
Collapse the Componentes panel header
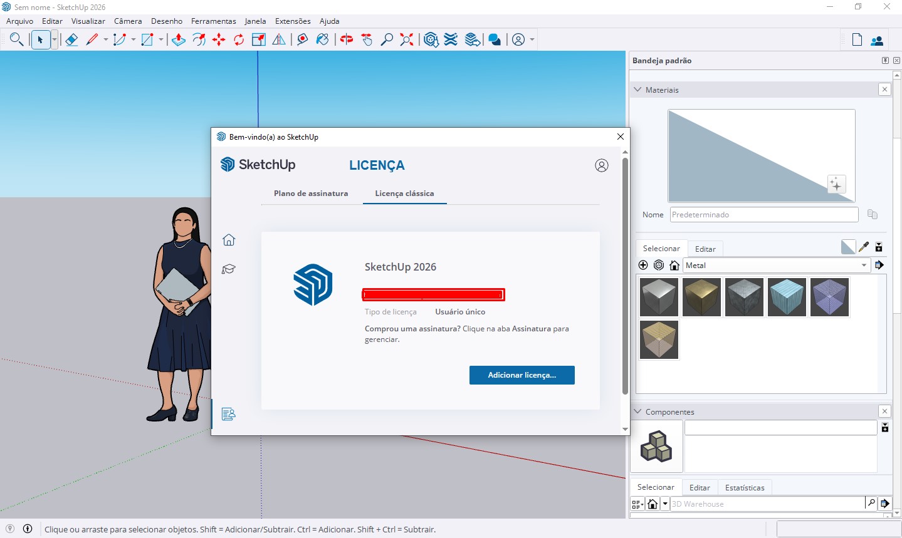pos(637,411)
